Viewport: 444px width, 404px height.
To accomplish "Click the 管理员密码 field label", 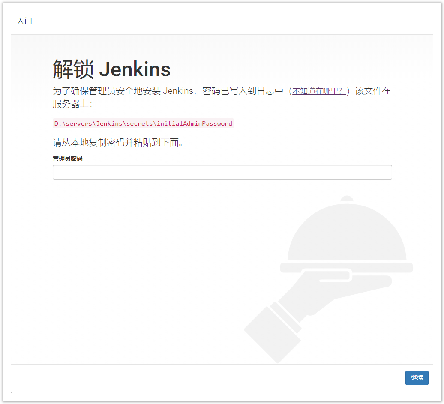I will [x=67, y=159].
